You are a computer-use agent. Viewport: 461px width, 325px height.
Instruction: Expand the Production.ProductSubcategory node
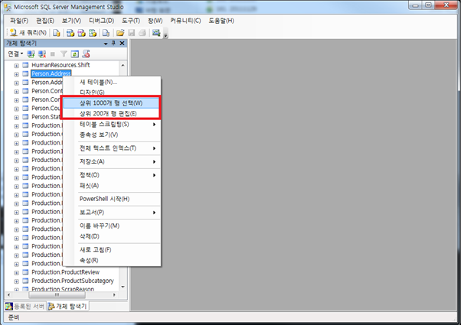[x=17, y=281]
